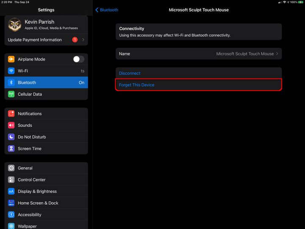Viewport: 305px width, 229px height.
Task: Tap the Notifications icon
Action: [11, 113]
